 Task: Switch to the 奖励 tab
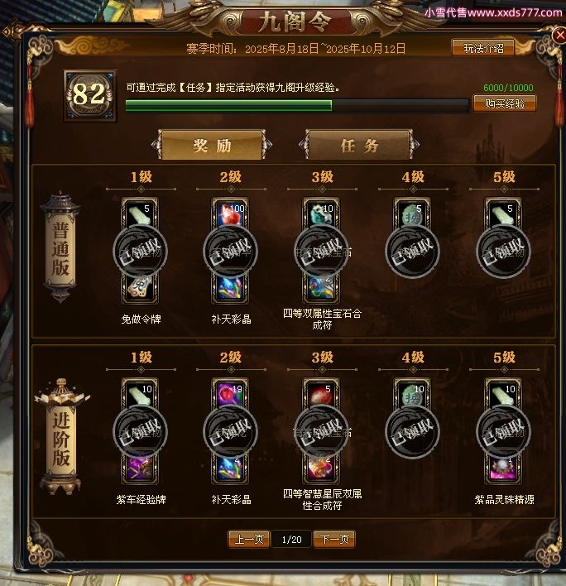pyautogui.click(x=212, y=145)
